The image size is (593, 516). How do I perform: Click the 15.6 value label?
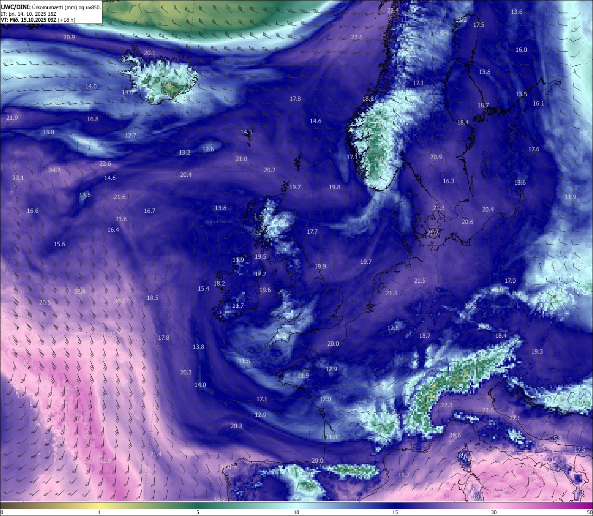point(59,244)
